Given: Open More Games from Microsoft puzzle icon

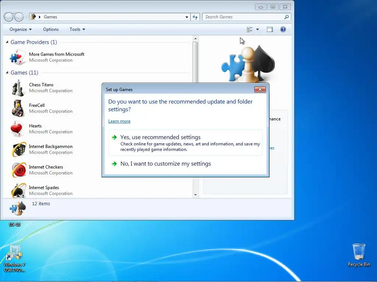Looking at the screenshot, I should (18, 57).
